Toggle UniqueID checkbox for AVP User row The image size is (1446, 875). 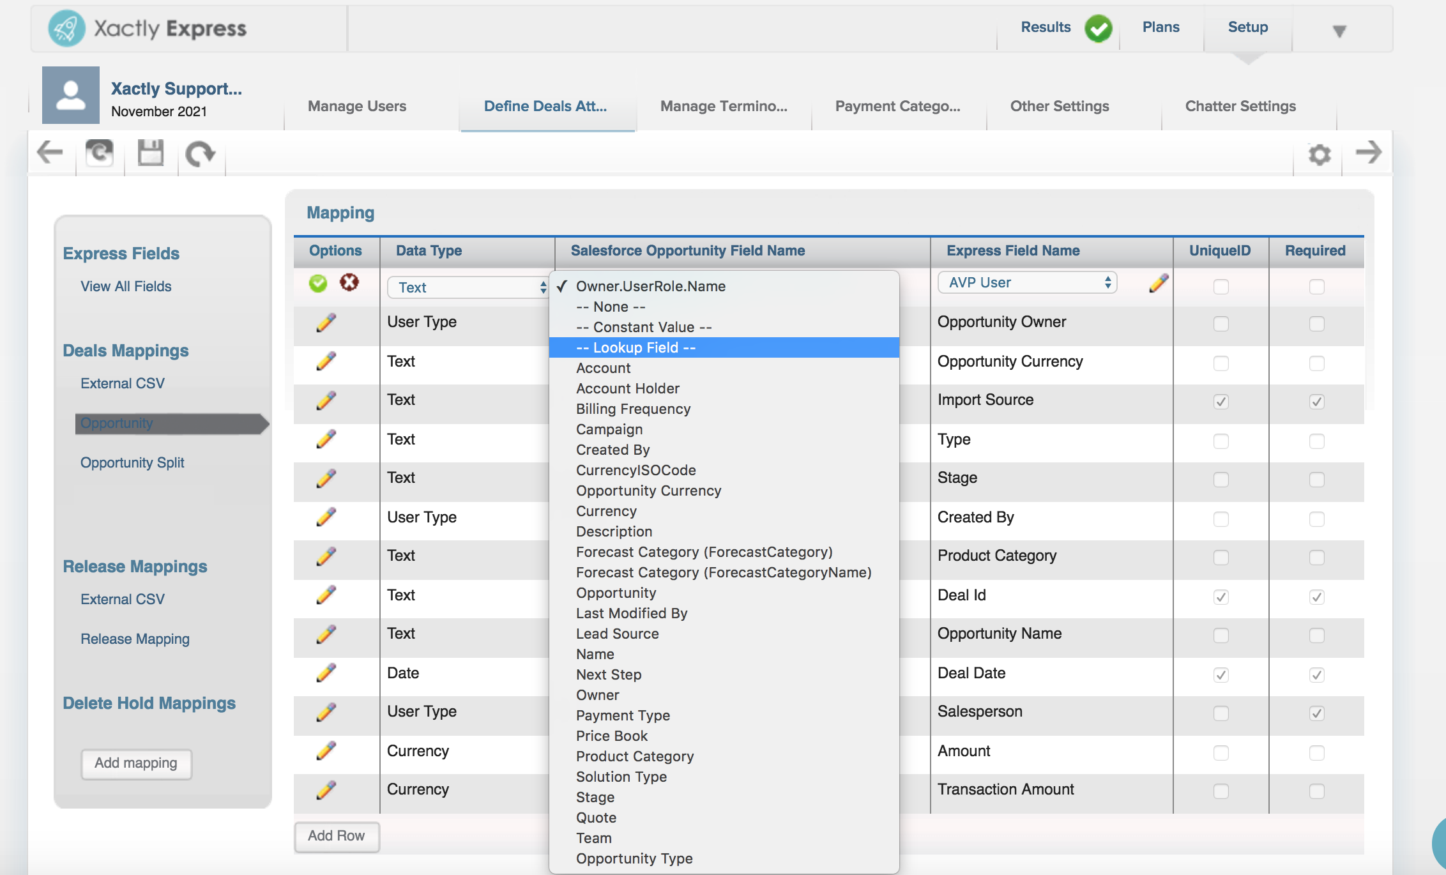coord(1221,287)
